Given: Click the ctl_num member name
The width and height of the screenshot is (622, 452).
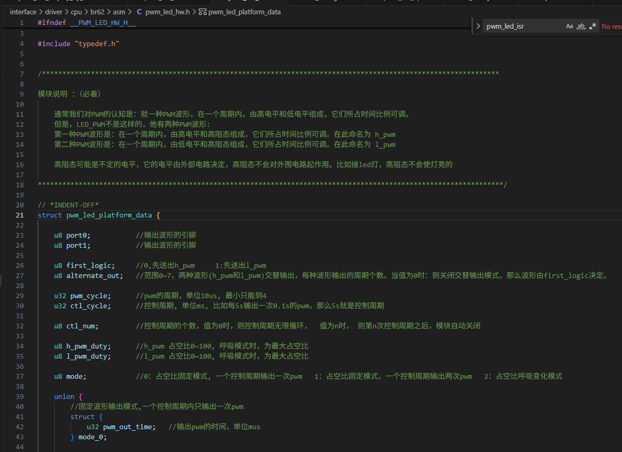Looking at the screenshot, I should [81, 326].
